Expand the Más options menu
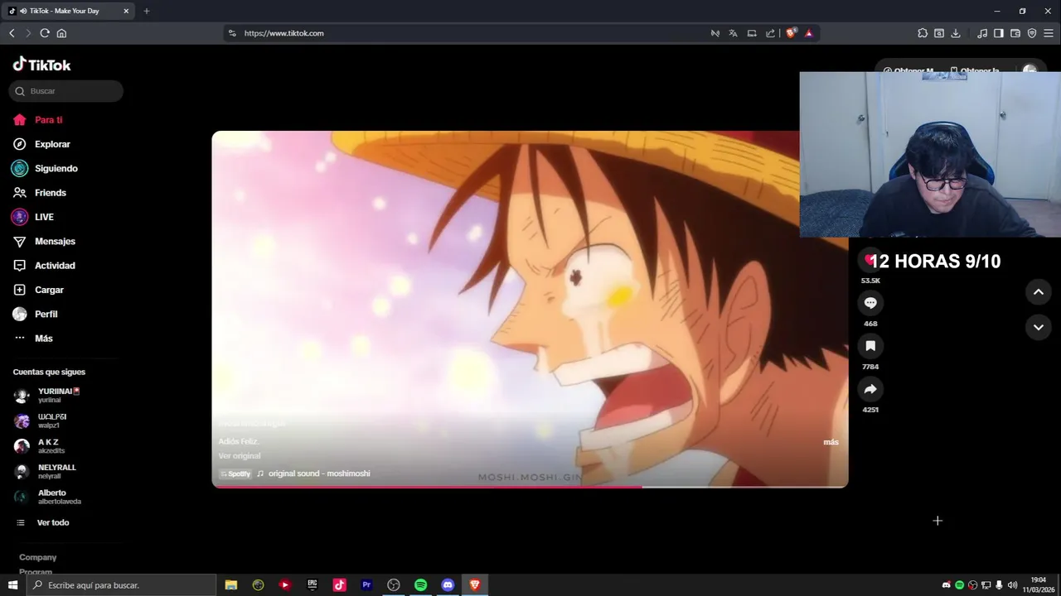Viewport: 1061px width, 596px height. coord(33,339)
